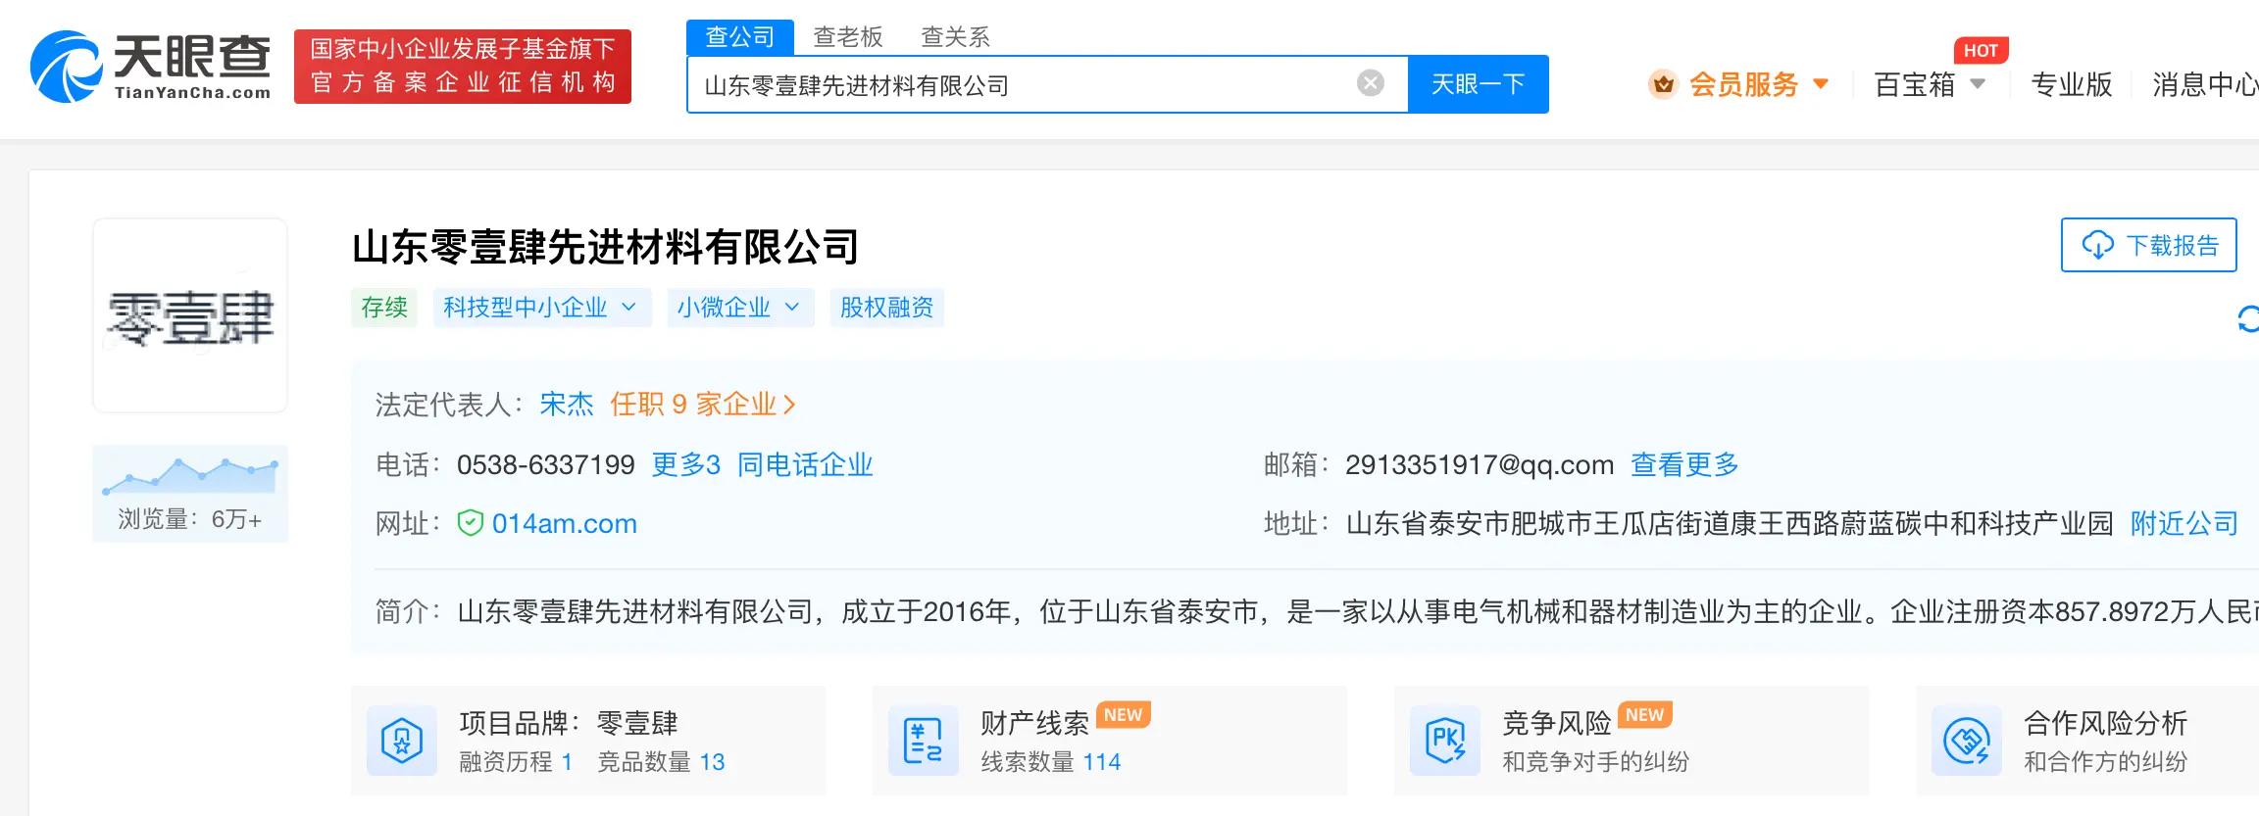Click the 和合作方的纠纷 subtitle
This screenshot has height=816, width=2259.
coord(2106,762)
